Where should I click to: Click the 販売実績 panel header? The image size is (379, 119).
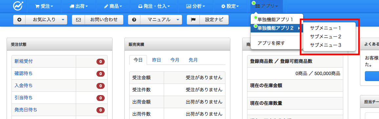click(x=177, y=44)
